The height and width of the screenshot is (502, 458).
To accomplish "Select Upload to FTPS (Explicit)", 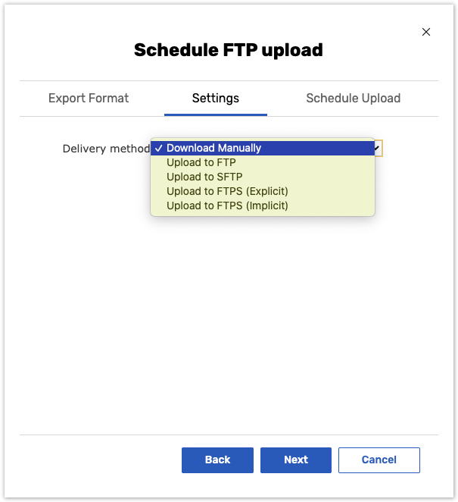I will tap(227, 191).
